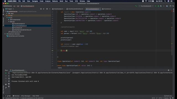The height and width of the screenshot is (99, 177).
Task: Expand the out folder arrow
Action: [7, 15]
